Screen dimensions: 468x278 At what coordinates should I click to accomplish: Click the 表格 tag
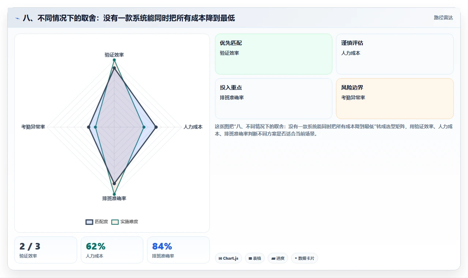coord(255,258)
